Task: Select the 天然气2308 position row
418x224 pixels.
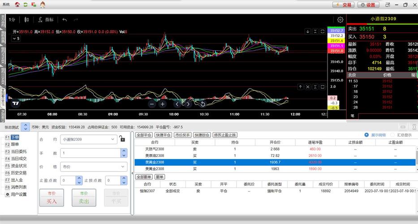Action: pyautogui.click(x=275, y=149)
